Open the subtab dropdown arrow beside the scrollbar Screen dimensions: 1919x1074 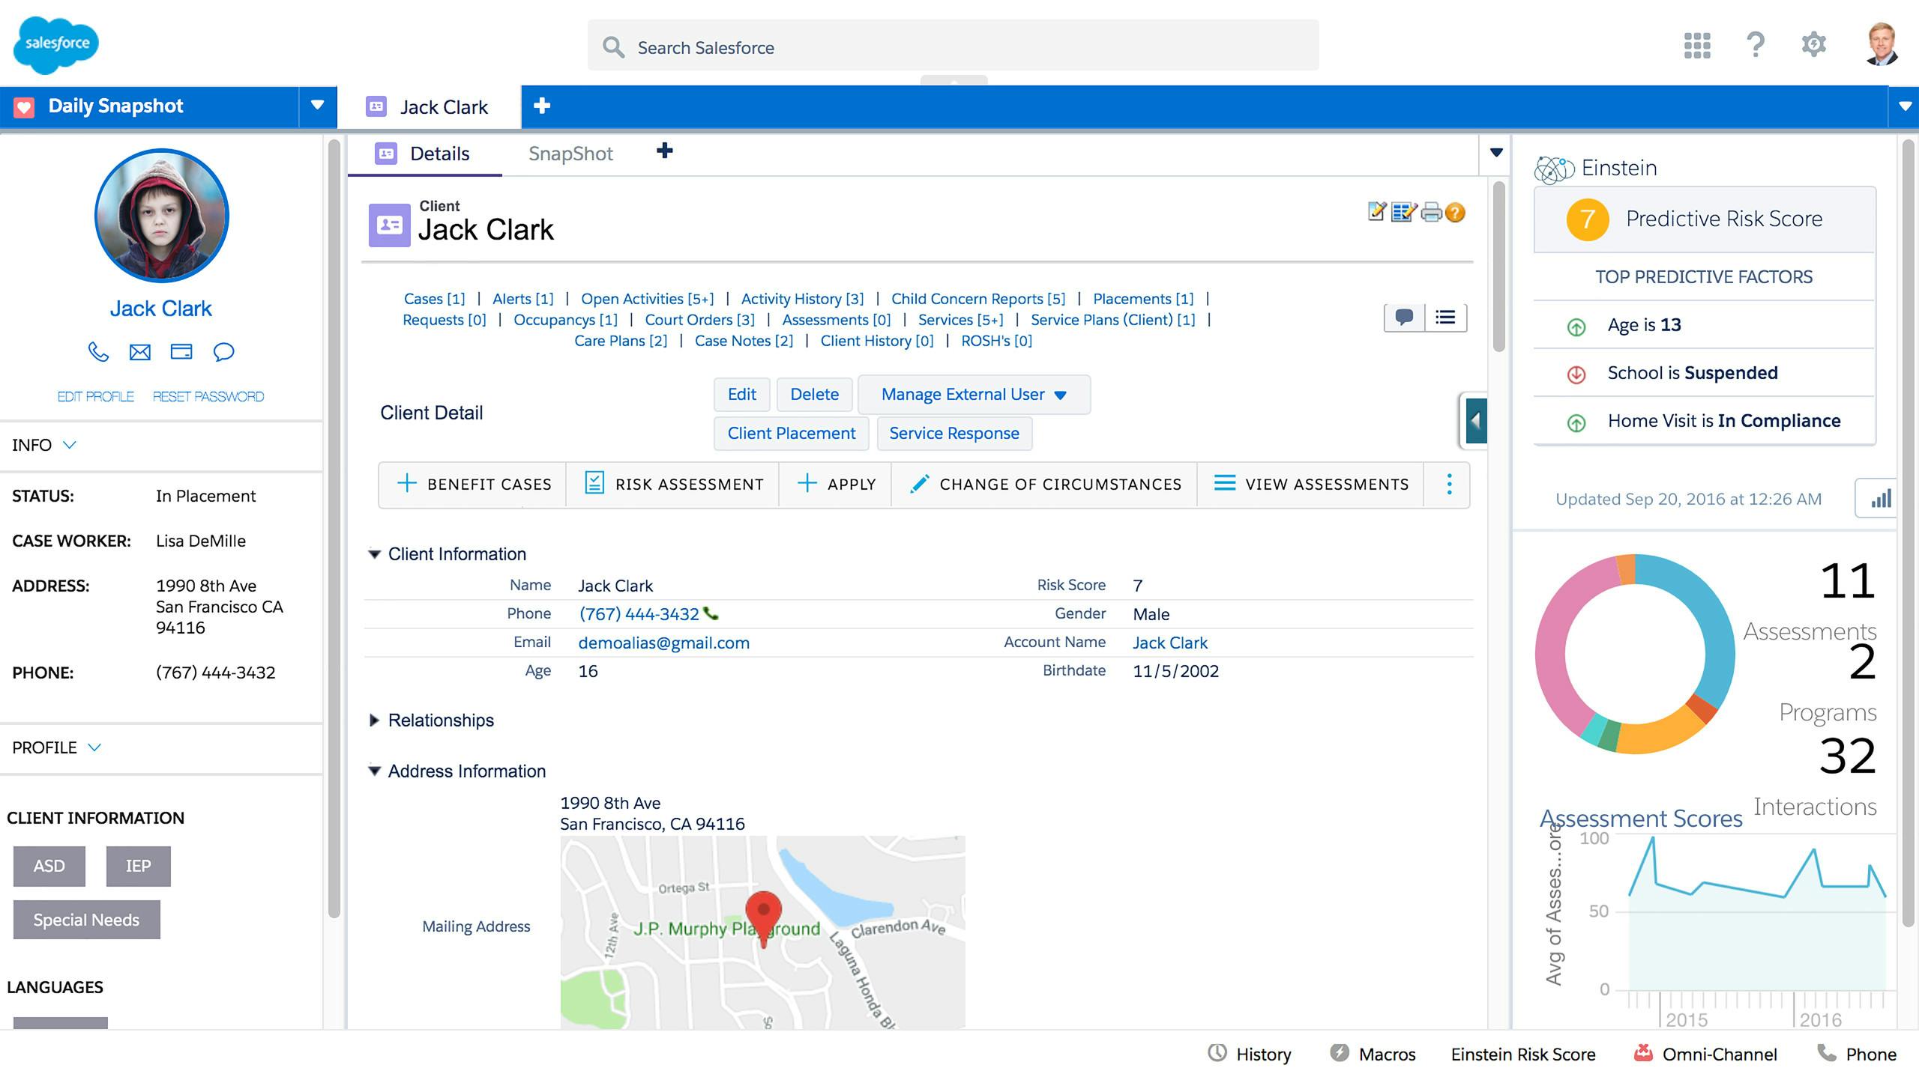pyautogui.click(x=1496, y=153)
